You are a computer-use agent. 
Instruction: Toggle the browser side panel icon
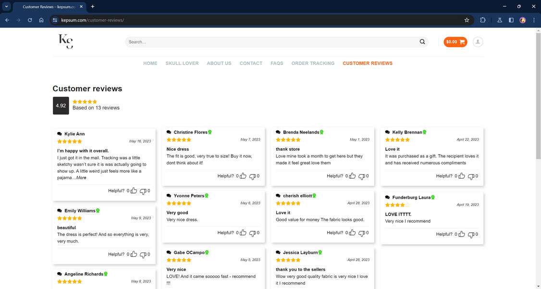point(511,20)
